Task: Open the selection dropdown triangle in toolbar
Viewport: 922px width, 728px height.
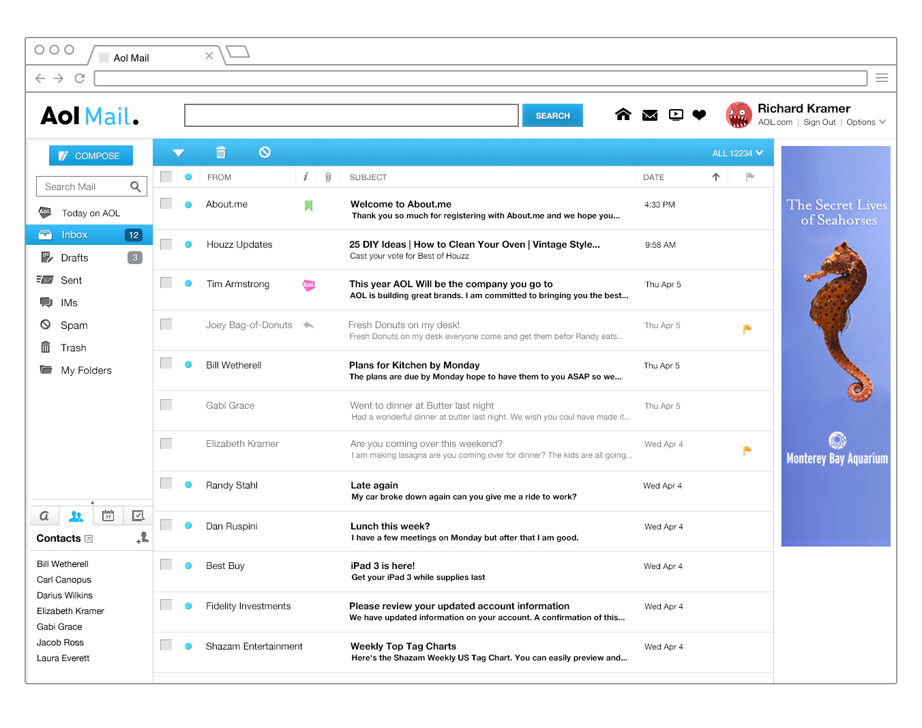Action: (x=179, y=153)
